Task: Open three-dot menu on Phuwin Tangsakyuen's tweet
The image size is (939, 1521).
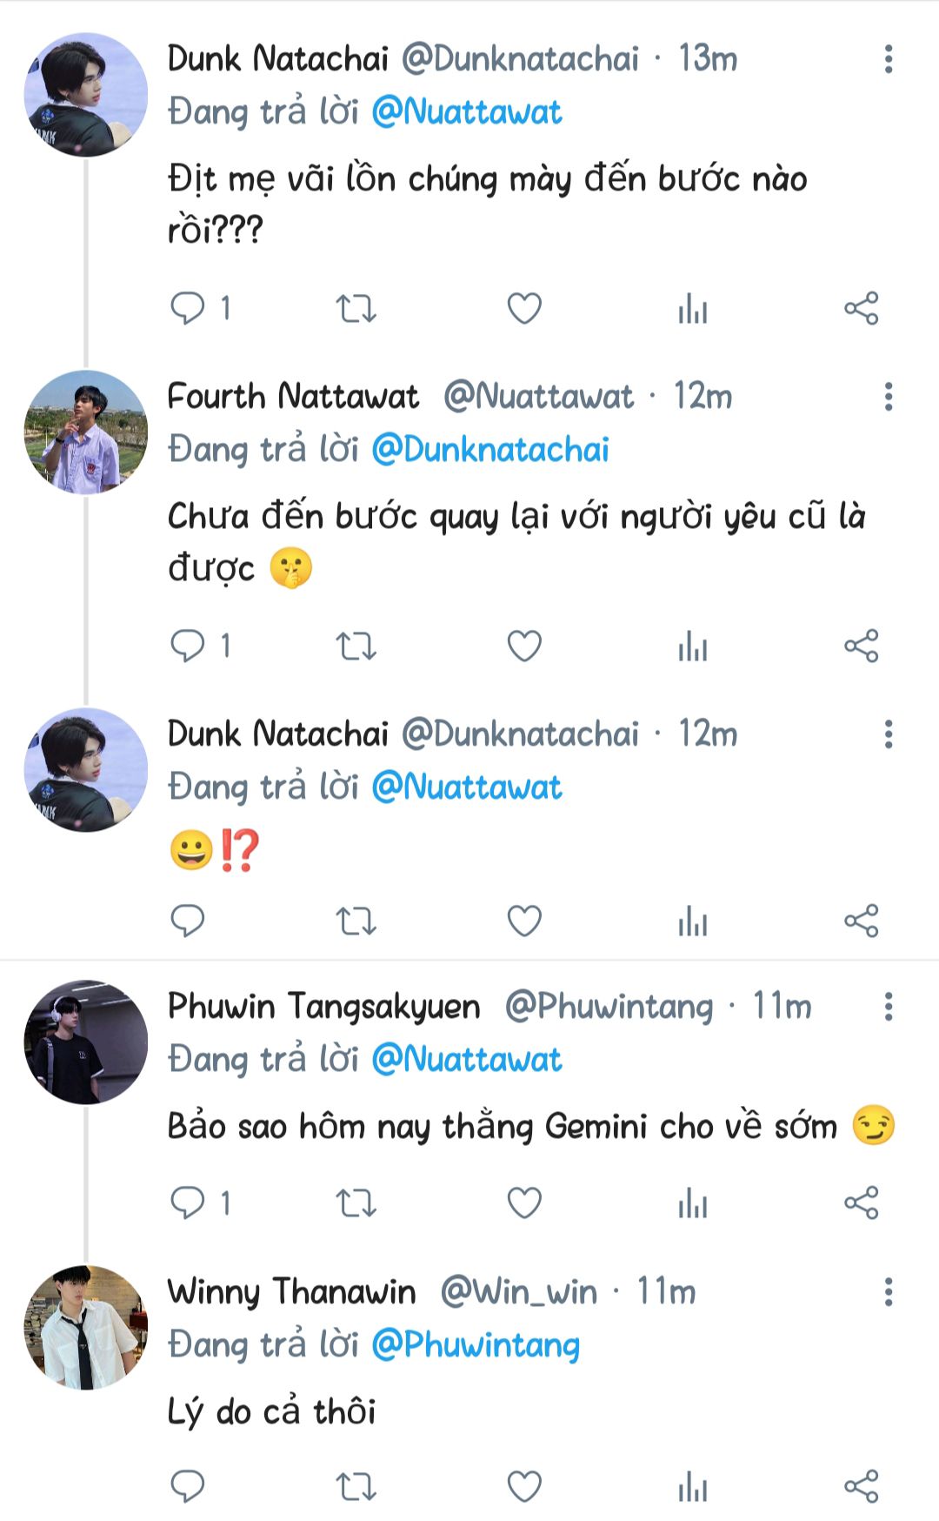Action: [888, 1007]
